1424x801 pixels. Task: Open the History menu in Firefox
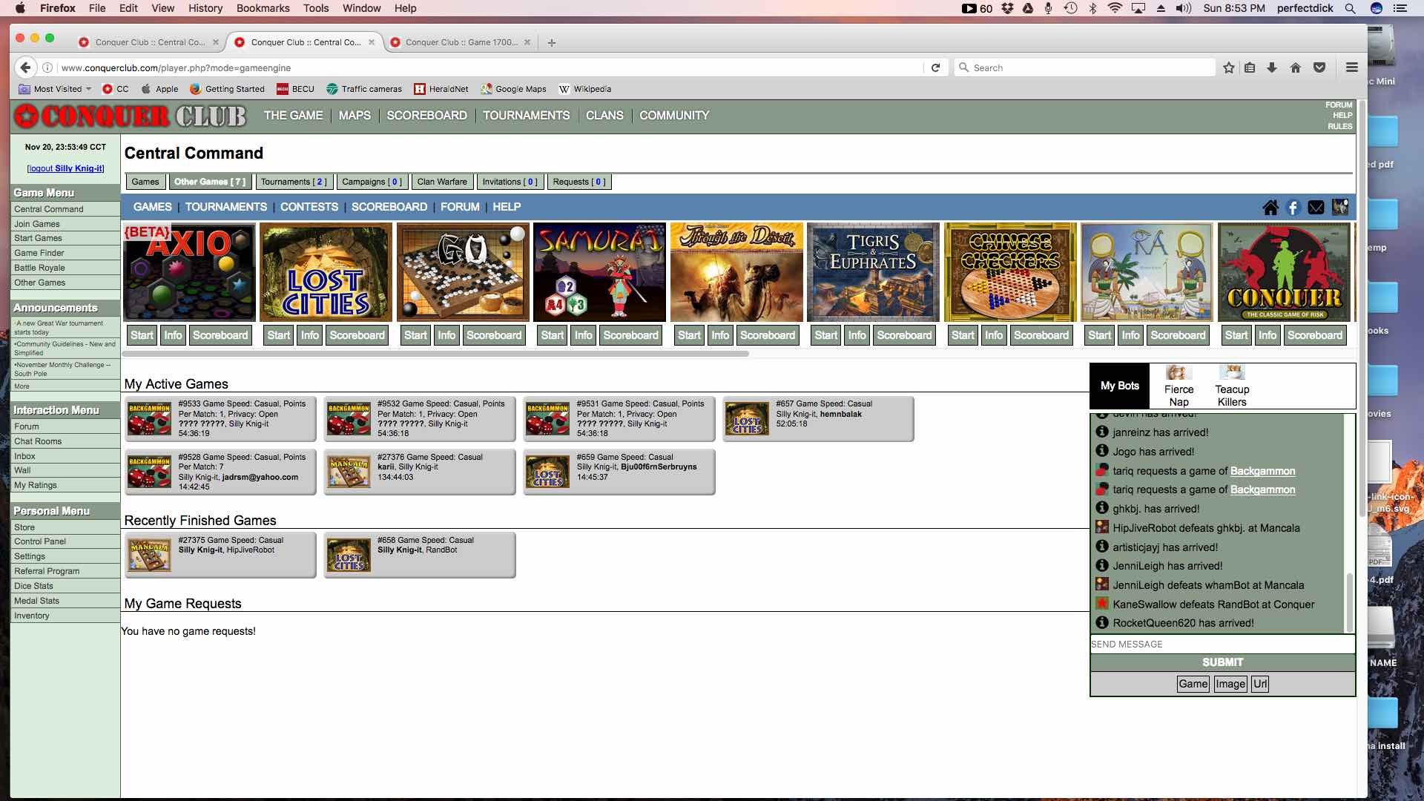point(205,8)
